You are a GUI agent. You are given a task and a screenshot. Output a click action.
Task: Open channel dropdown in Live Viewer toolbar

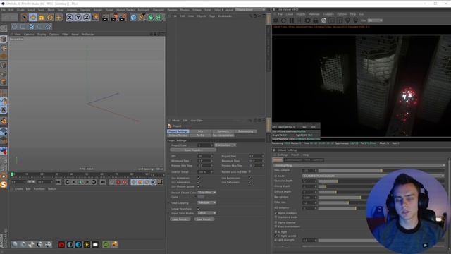pos(375,20)
